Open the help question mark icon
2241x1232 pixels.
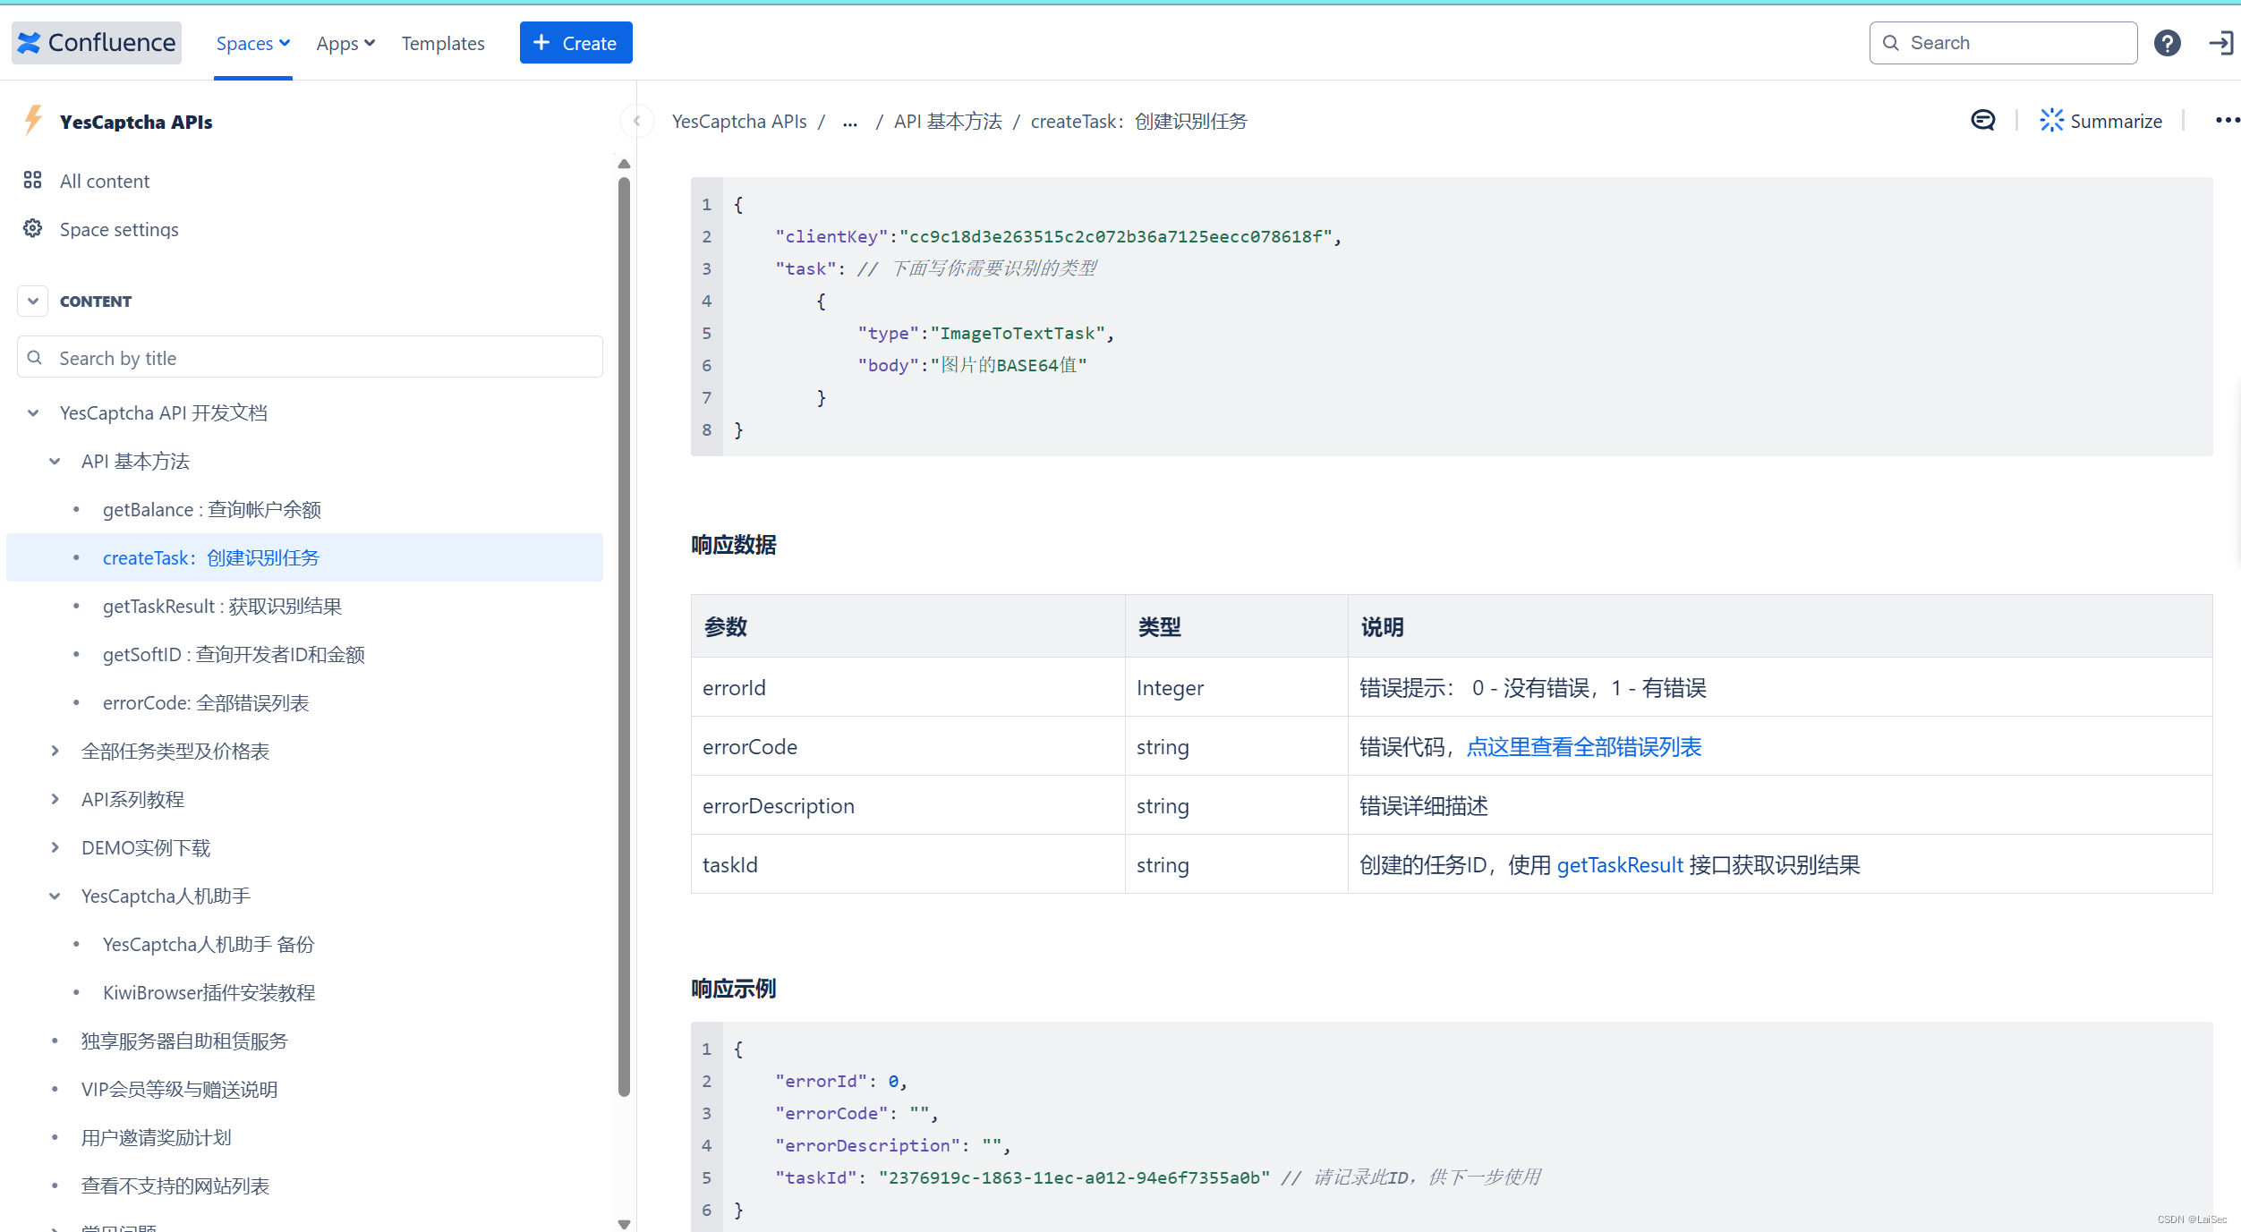click(2167, 43)
